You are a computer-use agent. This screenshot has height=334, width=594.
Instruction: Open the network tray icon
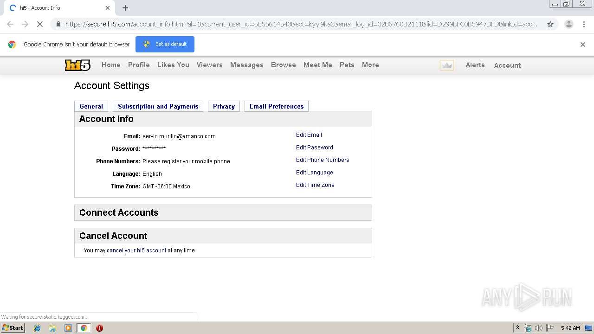[528, 328]
